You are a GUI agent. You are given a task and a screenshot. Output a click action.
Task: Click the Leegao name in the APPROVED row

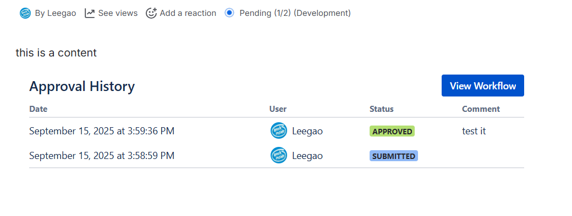pos(307,131)
